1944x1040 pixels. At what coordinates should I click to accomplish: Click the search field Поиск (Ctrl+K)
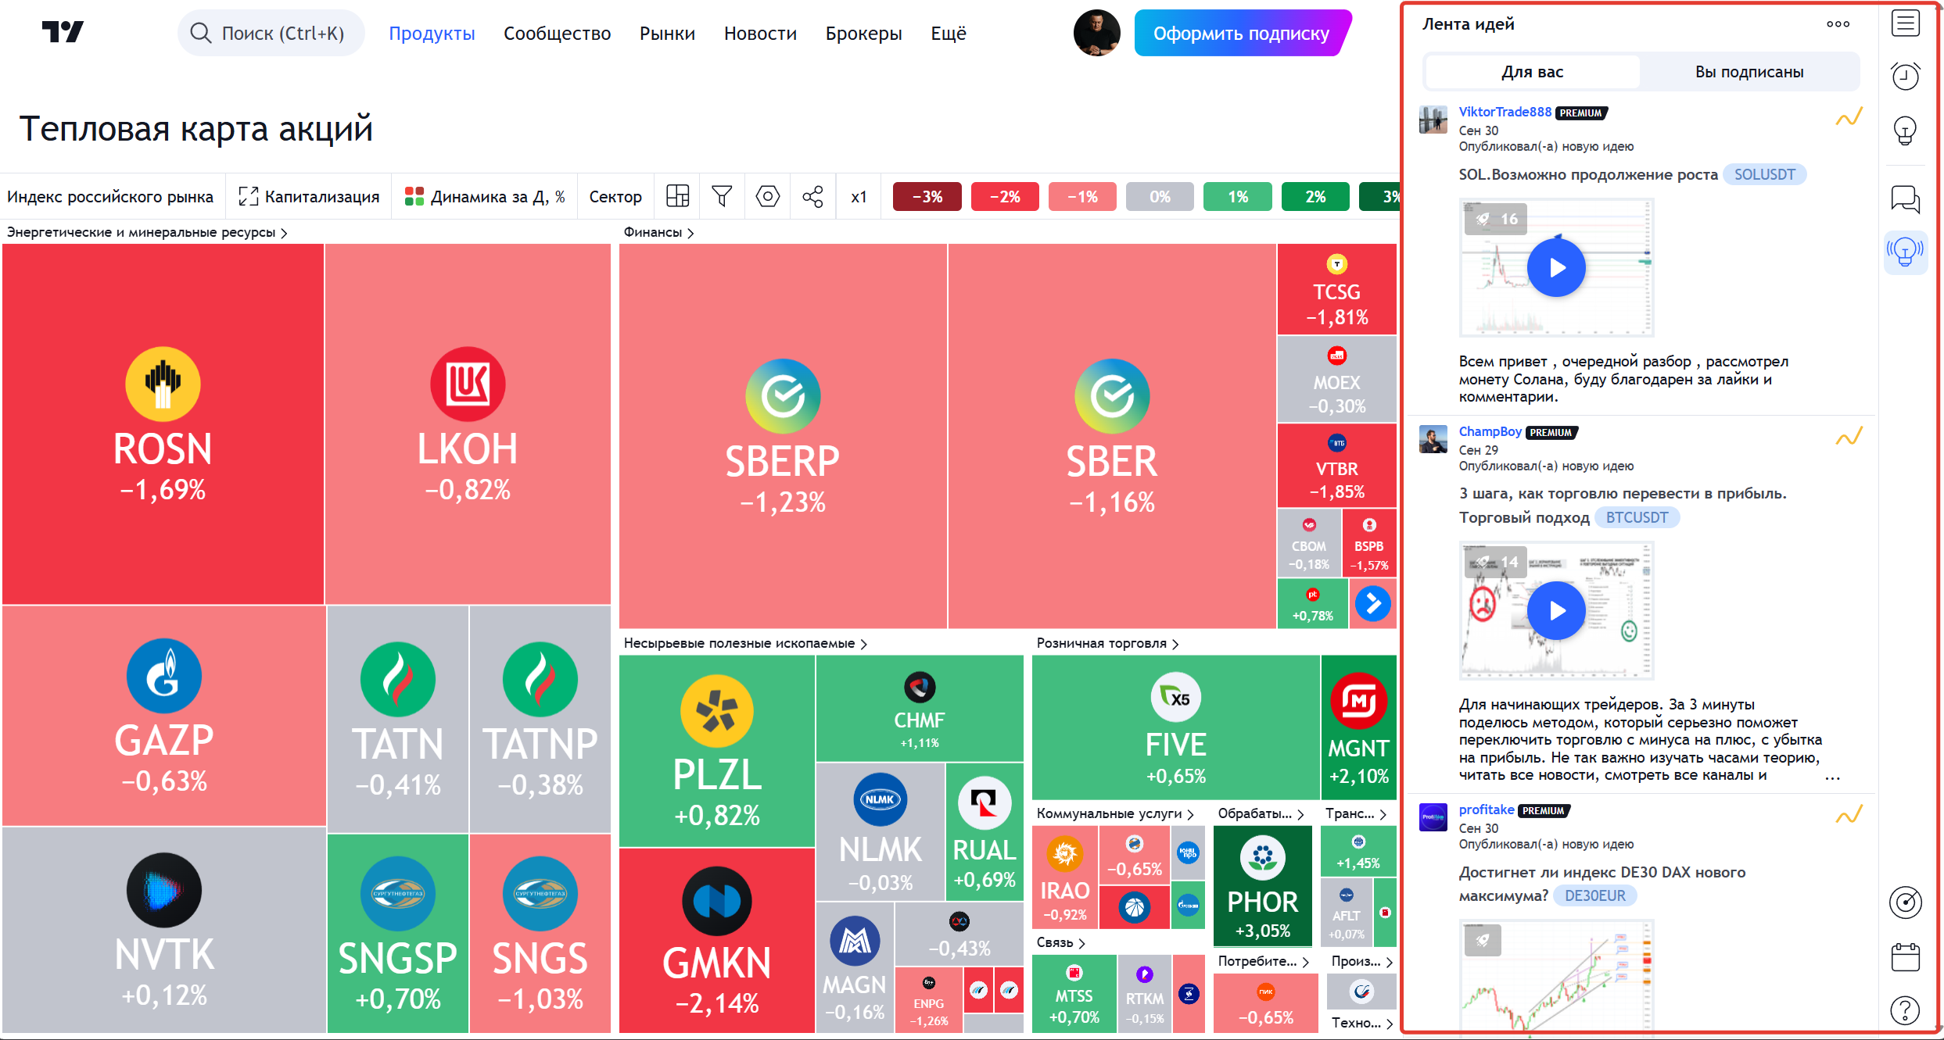(x=271, y=33)
